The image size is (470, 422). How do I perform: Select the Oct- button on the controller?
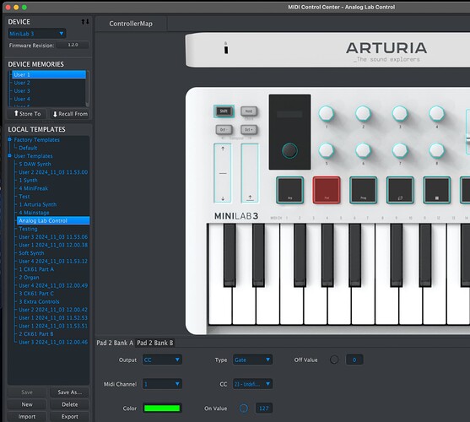click(224, 130)
